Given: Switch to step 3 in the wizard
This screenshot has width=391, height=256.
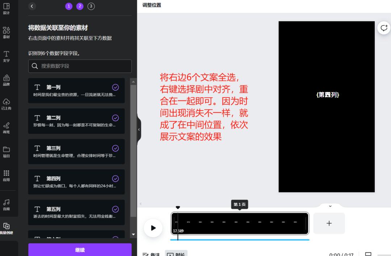Looking at the screenshot, I should tap(90, 6).
